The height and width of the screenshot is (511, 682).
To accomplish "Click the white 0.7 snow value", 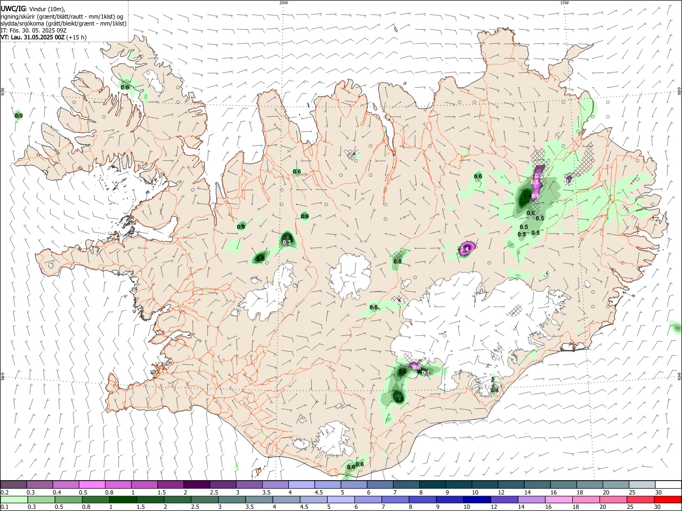I will tap(426, 373).
